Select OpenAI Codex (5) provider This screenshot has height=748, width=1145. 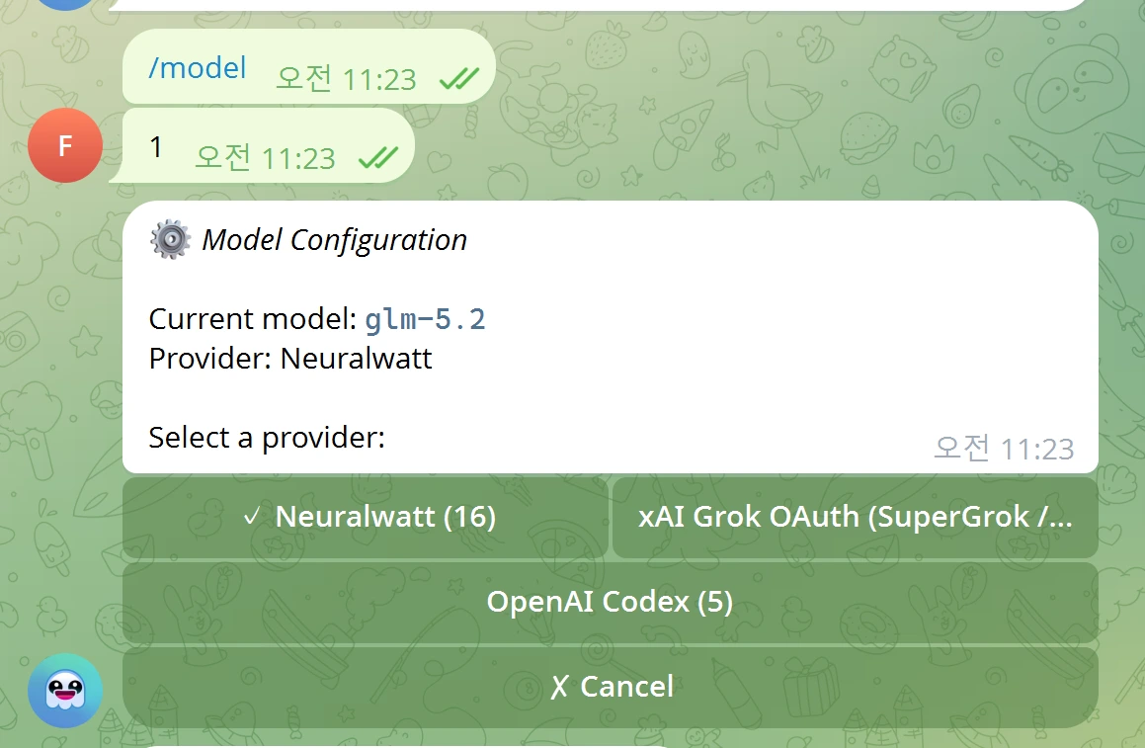(x=611, y=602)
